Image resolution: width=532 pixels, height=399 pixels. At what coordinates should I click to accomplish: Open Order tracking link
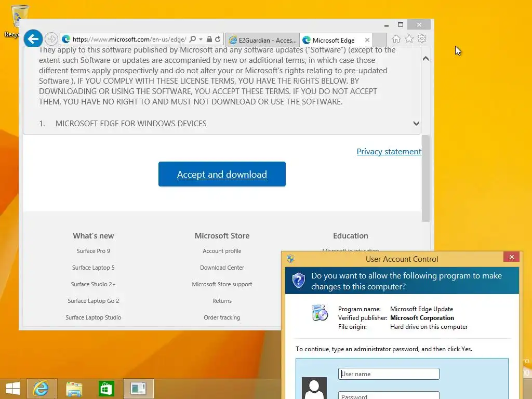pyautogui.click(x=222, y=317)
